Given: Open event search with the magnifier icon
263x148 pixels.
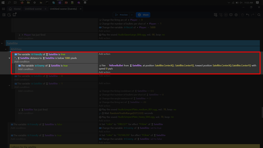Looking at the screenshot, I should (x=259, y=15).
